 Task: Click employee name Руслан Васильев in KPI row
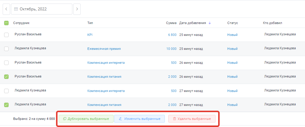pos(28,34)
